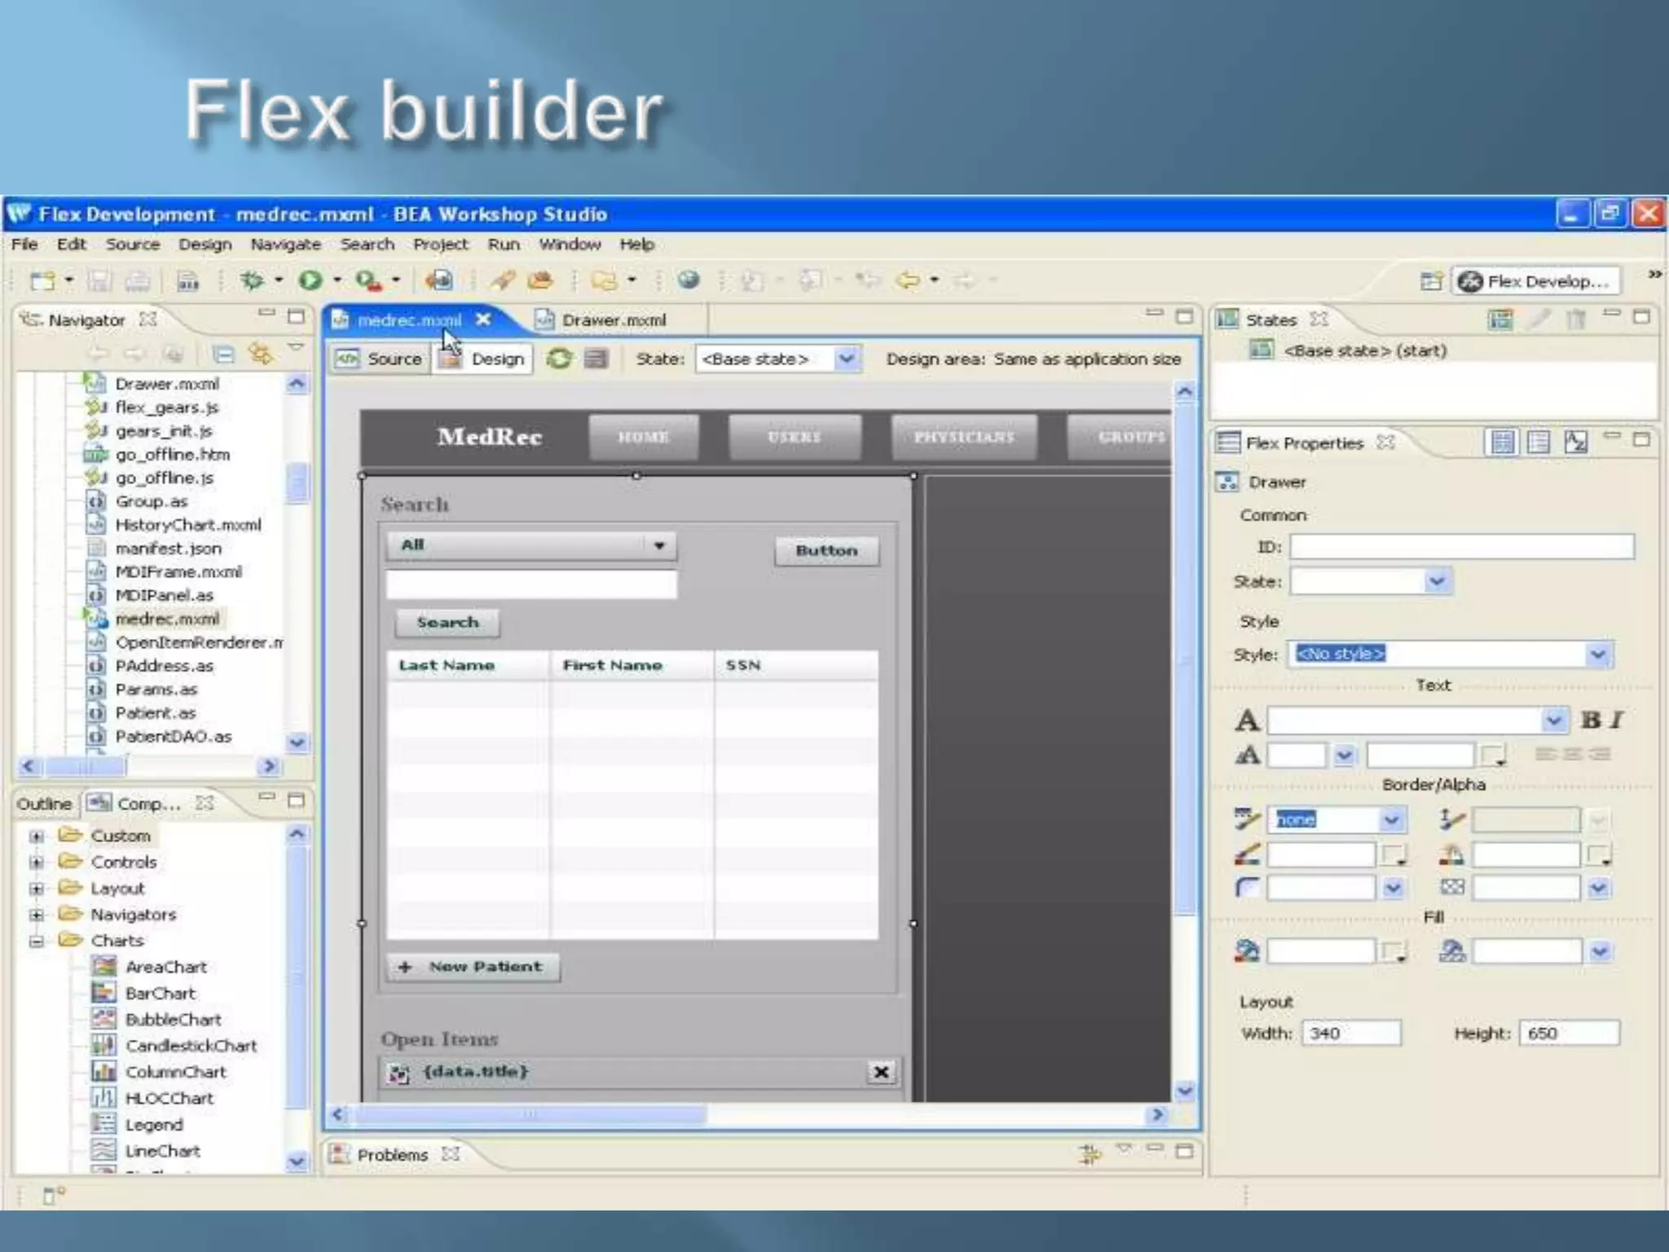Viewport: 1669px width, 1252px height.
Task: Collapse the Charts components folder
Action: point(37,941)
